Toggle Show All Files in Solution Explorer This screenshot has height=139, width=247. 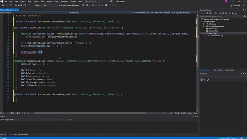(x=226, y=13)
